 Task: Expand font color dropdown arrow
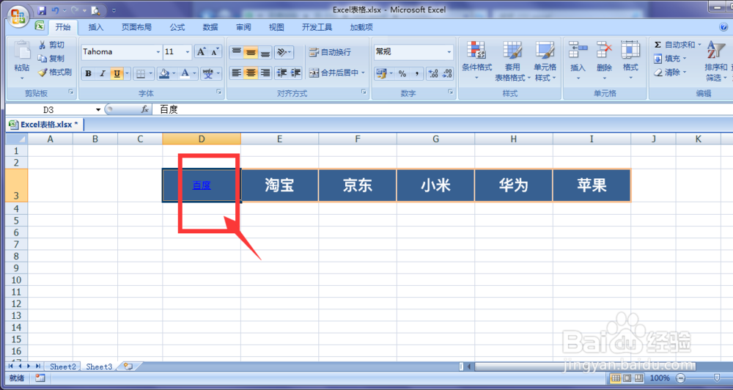195,73
